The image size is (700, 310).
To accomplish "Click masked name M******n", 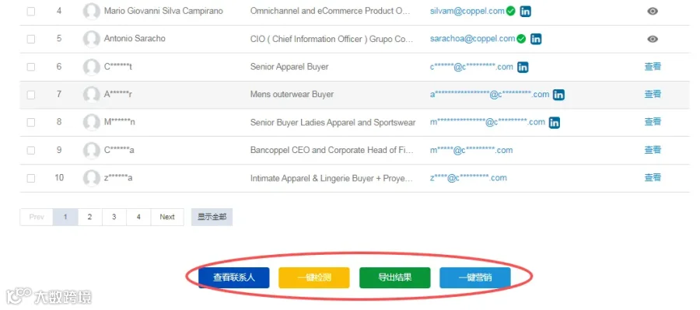I will [x=119, y=122].
